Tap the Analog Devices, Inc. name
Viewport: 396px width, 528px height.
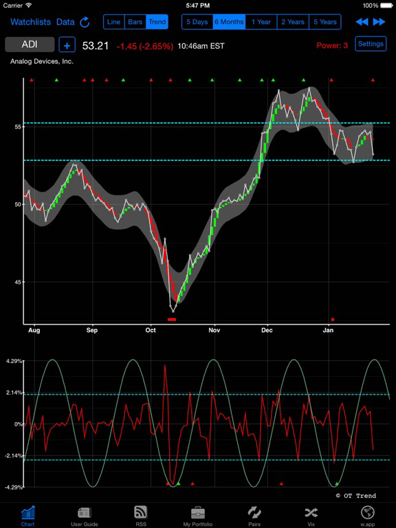pyautogui.click(x=42, y=62)
